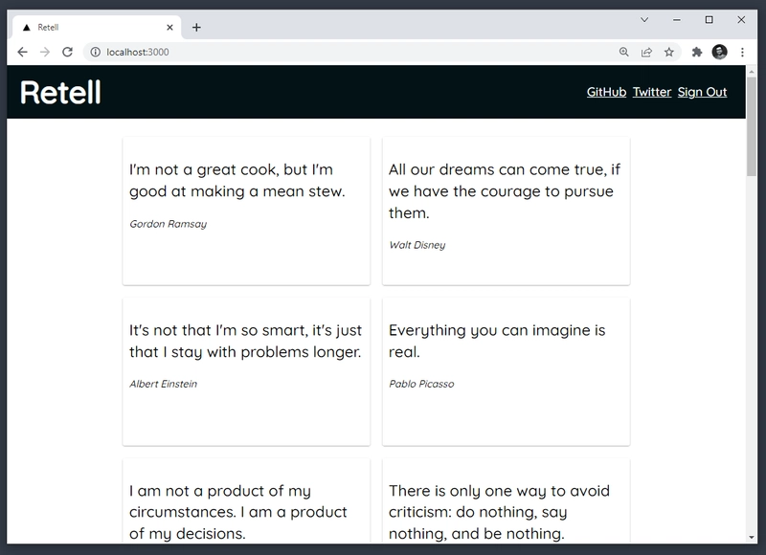Open Chrome three-dot menu

[x=742, y=53]
